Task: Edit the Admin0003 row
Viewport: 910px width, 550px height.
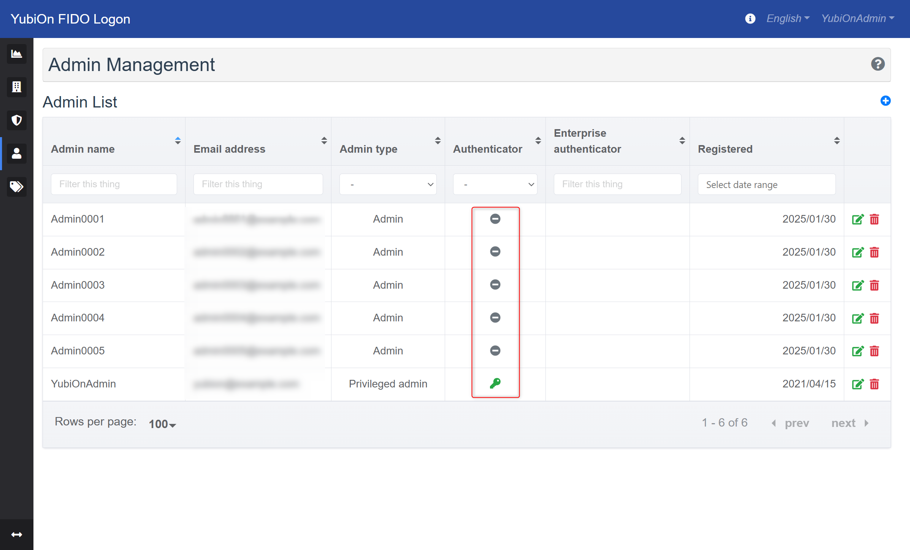Action: pyautogui.click(x=858, y=285)
